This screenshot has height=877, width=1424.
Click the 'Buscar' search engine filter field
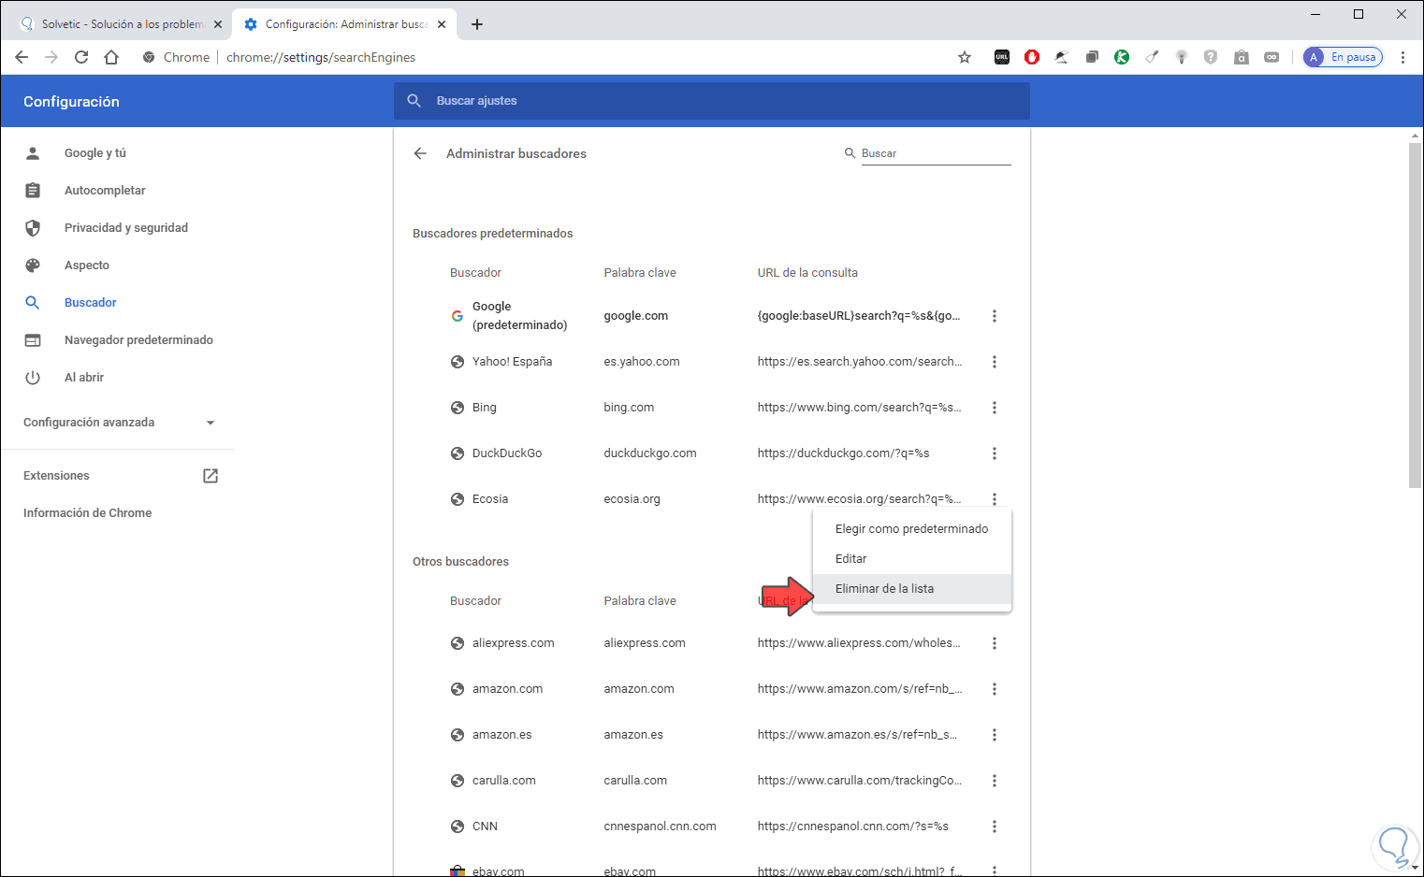click(x=936, y=153)
